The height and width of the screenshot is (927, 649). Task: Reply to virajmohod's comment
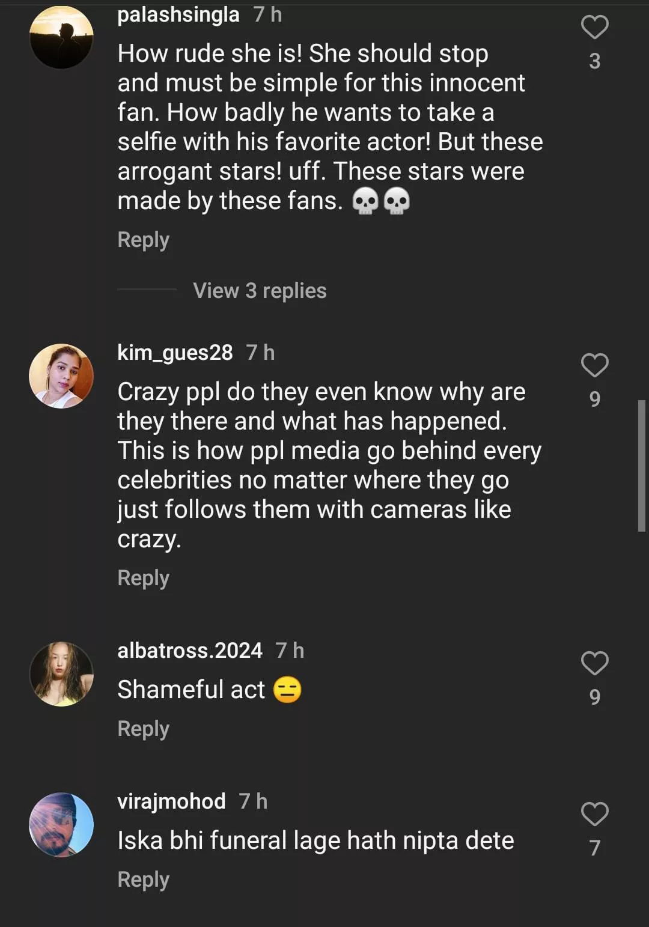(x=143, y=880)
